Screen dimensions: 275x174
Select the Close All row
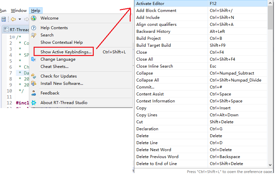pyautogui.click(x=201, y=59)
